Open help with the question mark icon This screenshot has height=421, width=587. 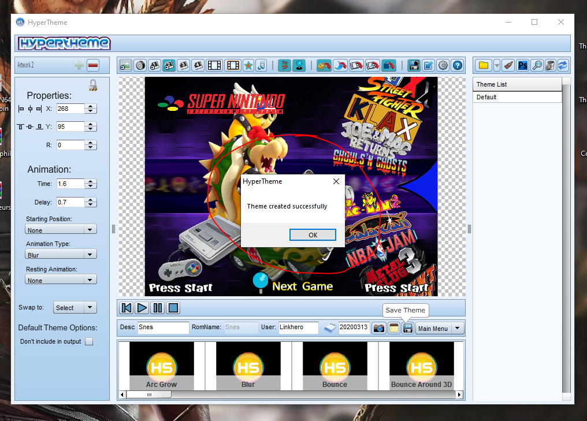[x=458, y=65]
